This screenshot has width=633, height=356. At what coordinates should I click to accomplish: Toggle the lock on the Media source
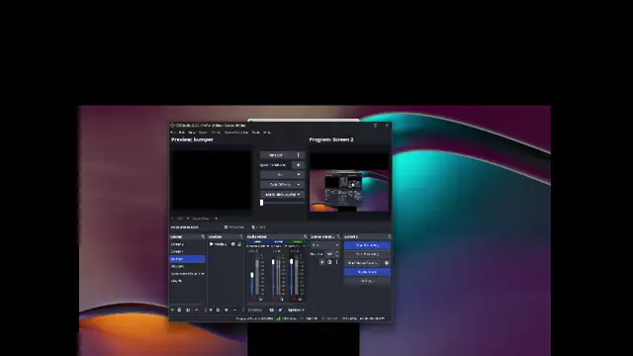click(x=239, y=244)
